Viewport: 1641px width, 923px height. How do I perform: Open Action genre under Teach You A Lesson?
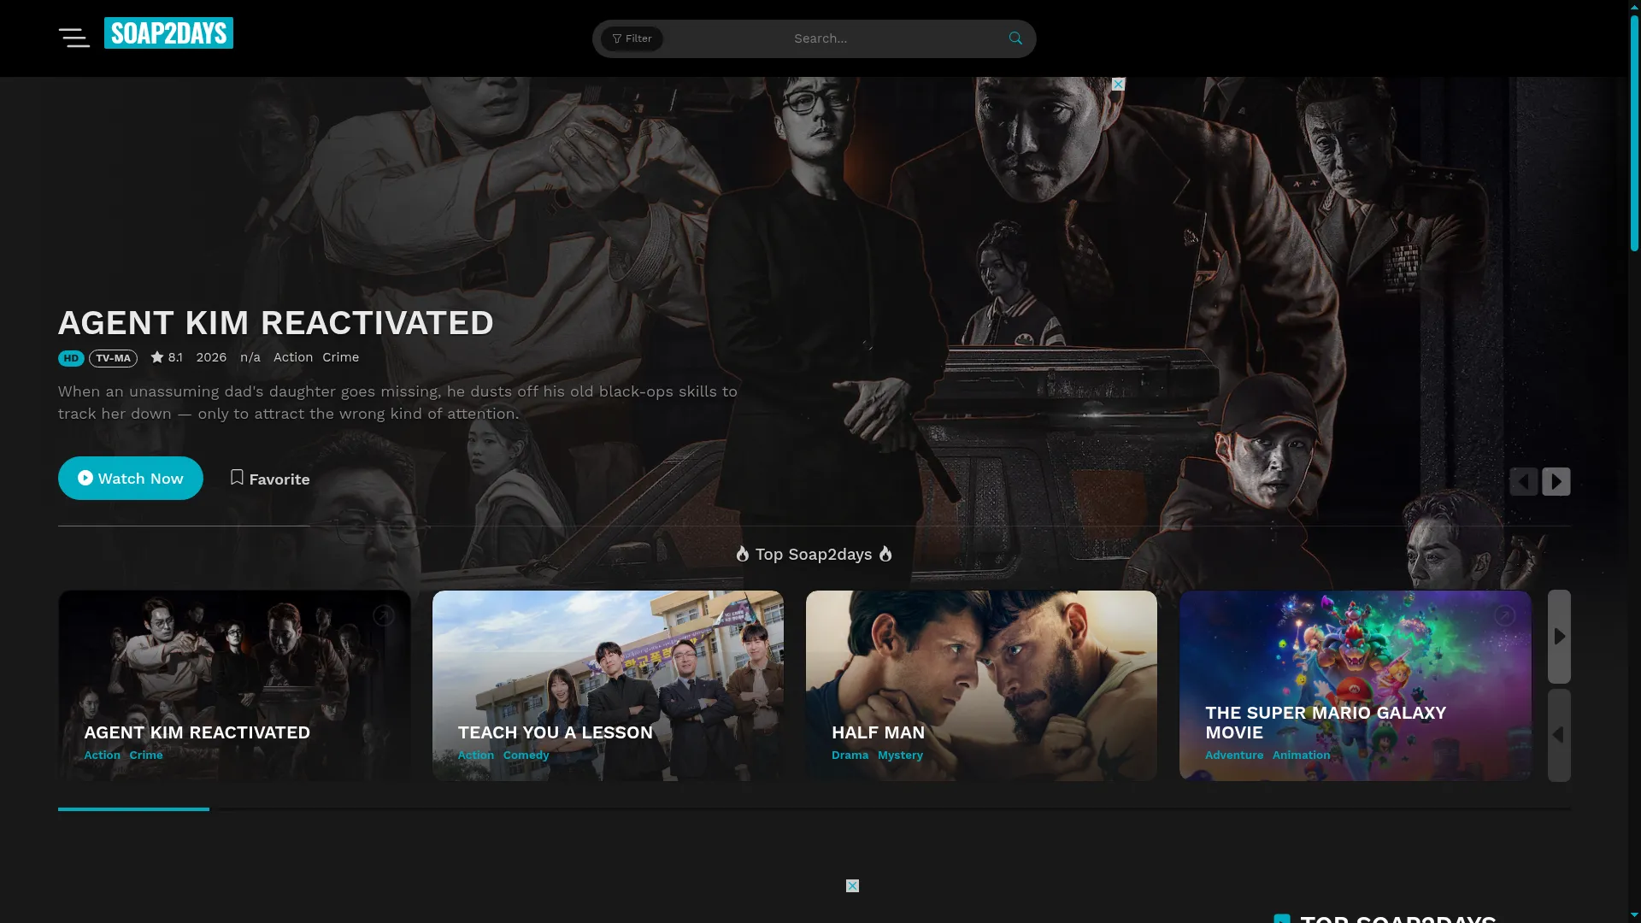coord(476,755)
